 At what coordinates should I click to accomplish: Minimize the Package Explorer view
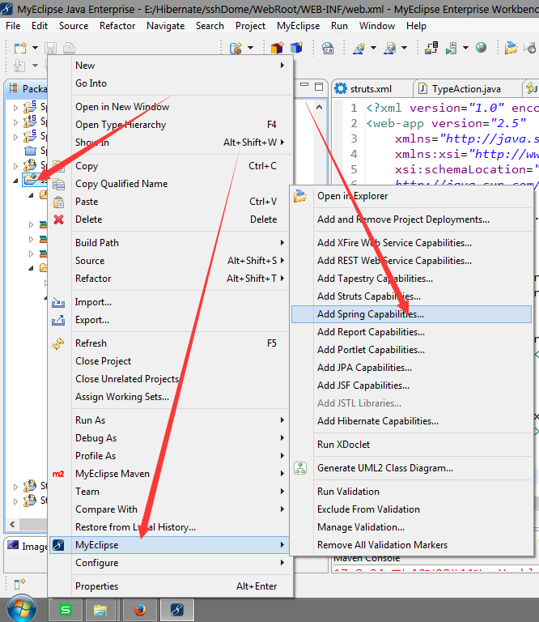[x=304, y=85]
